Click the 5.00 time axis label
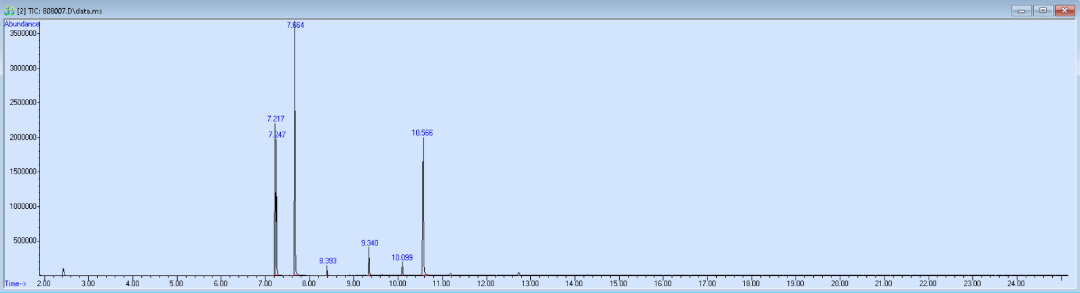The image size is (1080, 293). point(176,284)
